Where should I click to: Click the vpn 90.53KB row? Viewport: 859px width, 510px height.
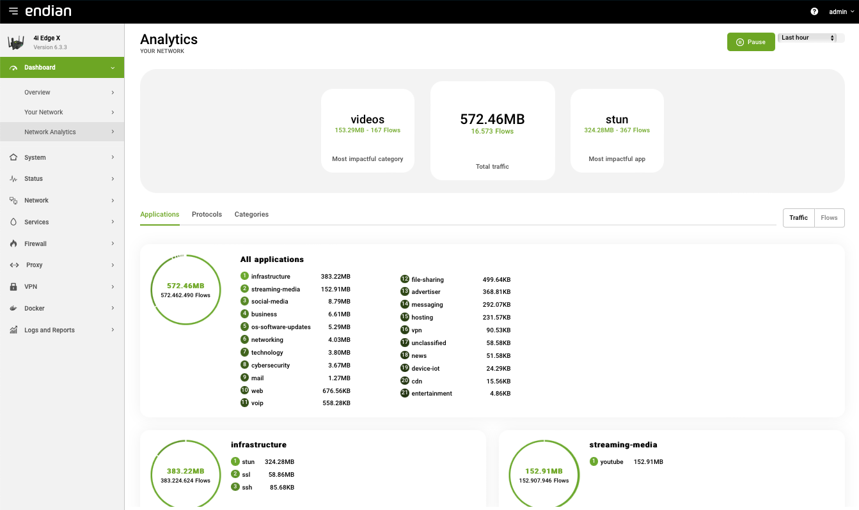pos(455,330)
